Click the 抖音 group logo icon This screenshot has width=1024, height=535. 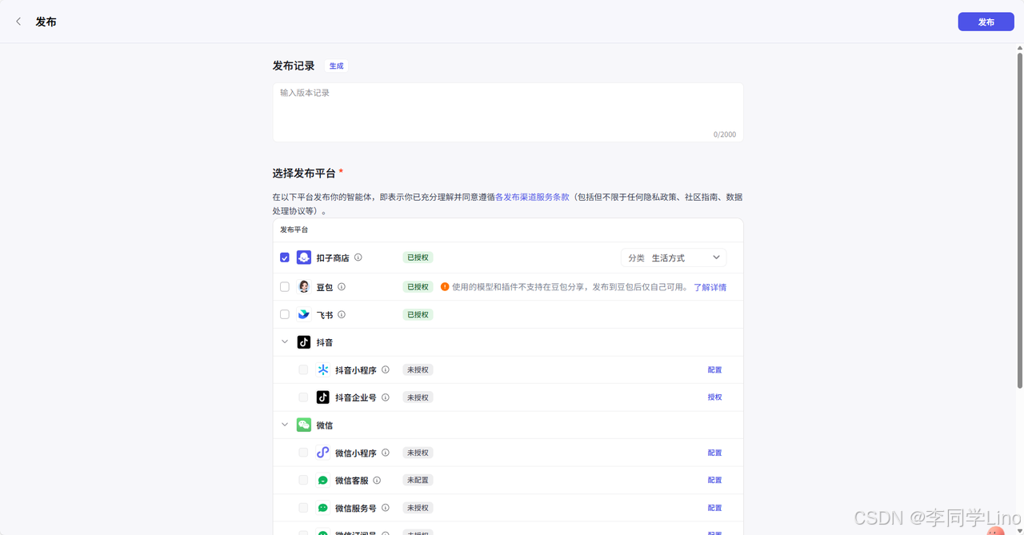coord(304,342)
